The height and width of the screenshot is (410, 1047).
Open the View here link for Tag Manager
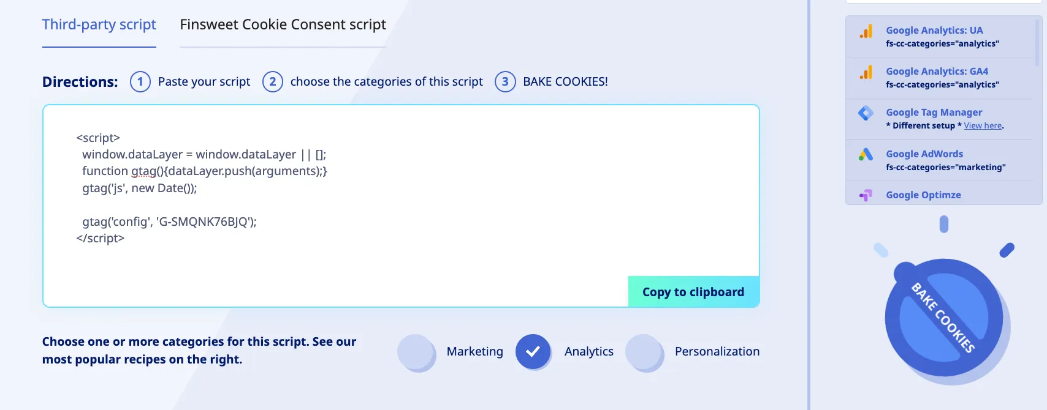click(x=982, y=125)
